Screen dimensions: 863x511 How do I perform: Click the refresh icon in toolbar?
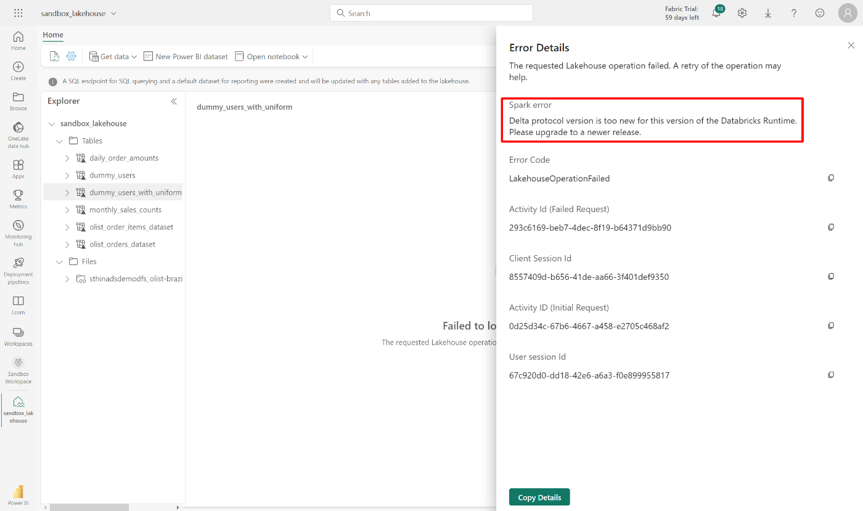coord(54,56)
